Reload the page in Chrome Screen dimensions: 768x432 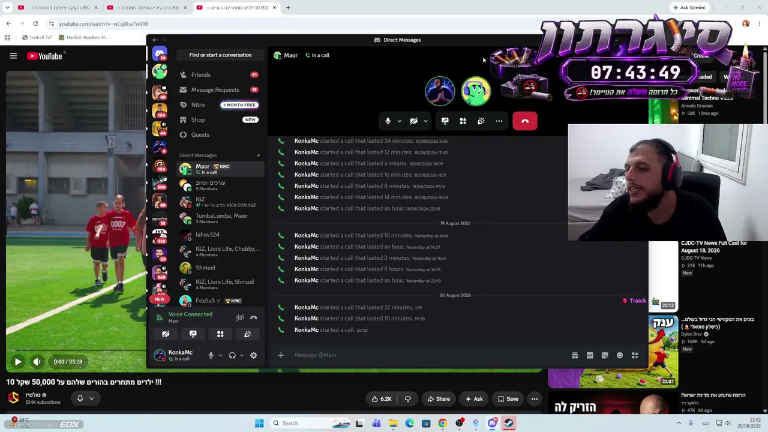35,23
